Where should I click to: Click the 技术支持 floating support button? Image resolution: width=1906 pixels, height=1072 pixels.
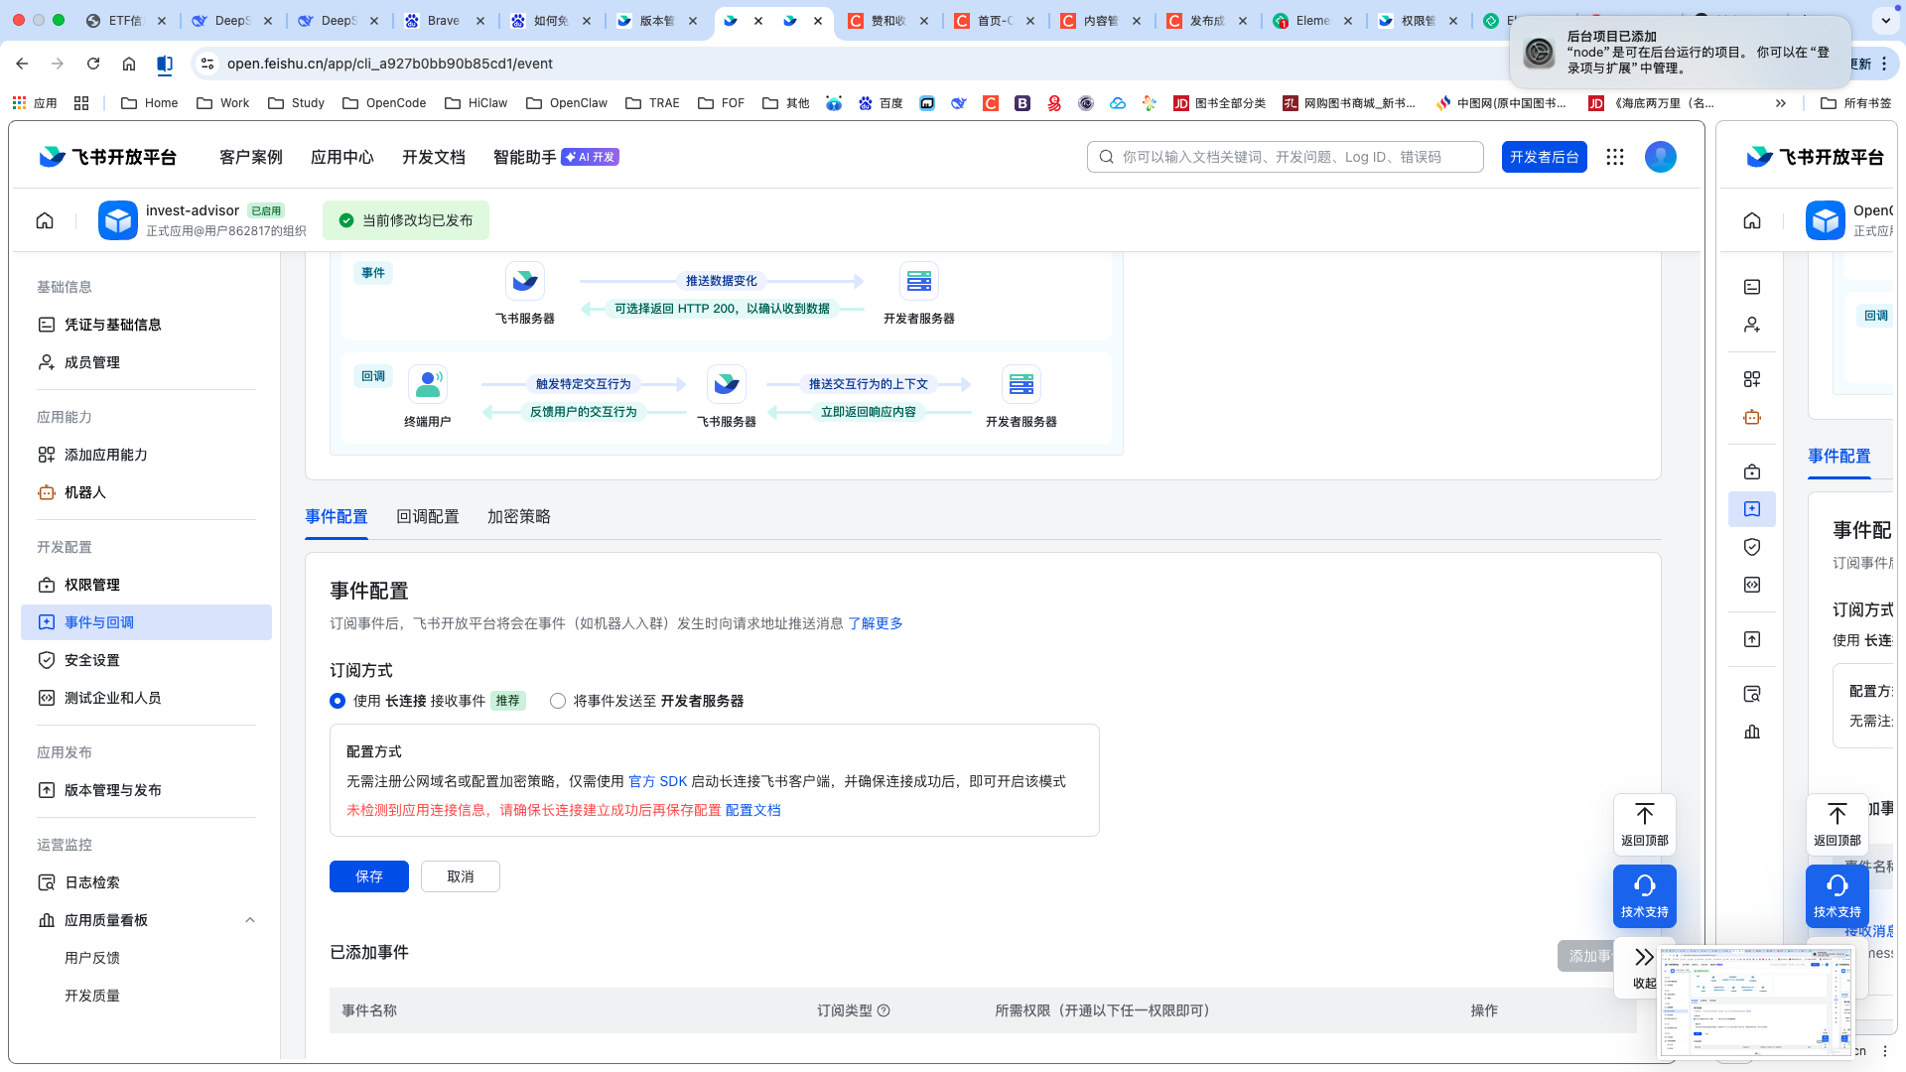(x=1644, y=895)
